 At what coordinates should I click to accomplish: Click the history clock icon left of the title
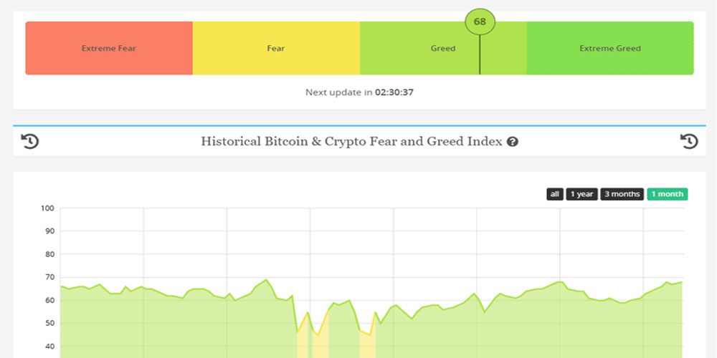(29, 141)
